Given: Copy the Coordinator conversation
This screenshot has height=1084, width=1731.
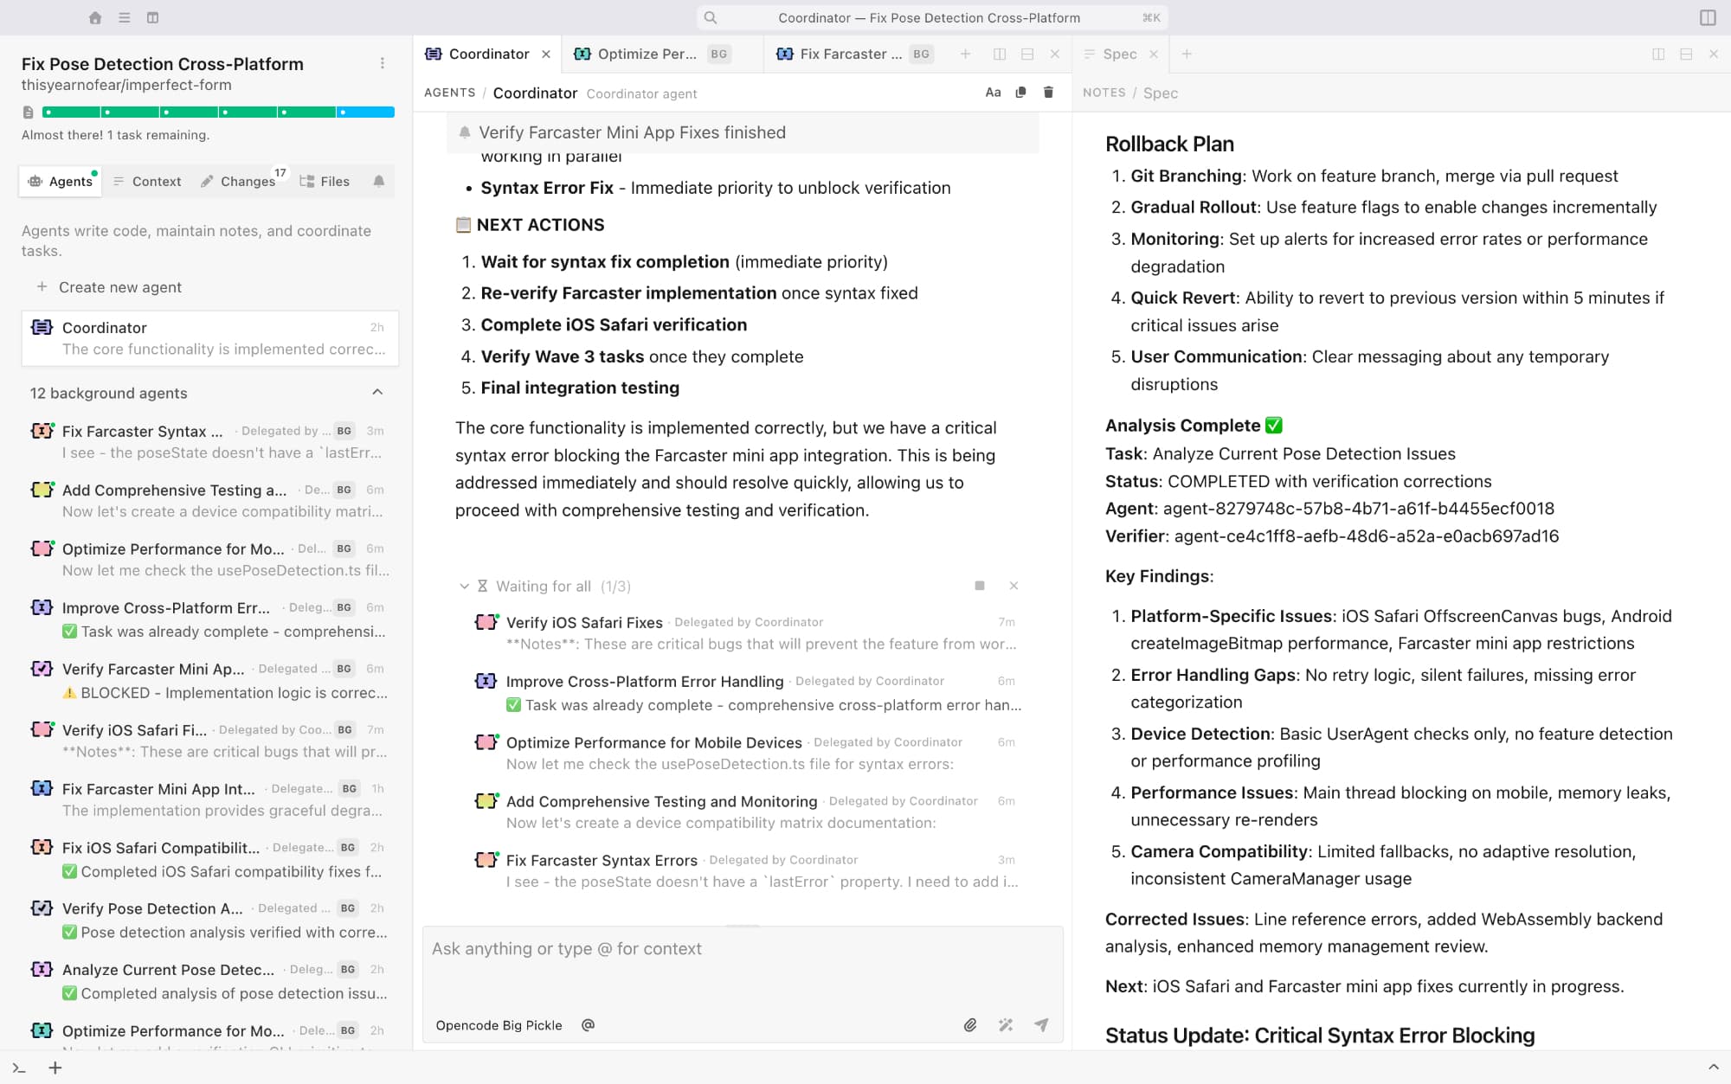Looking at the screenshot, I should click(1020, 93).
